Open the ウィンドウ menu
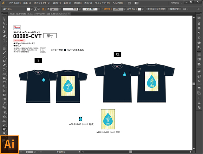Viewport: 203px width, 154px height. point(102,3)
